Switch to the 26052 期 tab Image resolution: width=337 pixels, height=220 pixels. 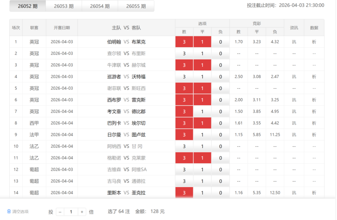28,6
